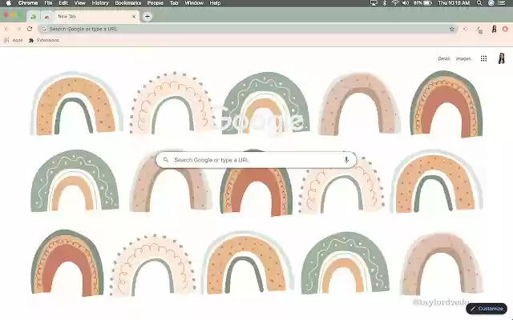Open the People menu
This screenshot has width=513, height=320.
155,3
